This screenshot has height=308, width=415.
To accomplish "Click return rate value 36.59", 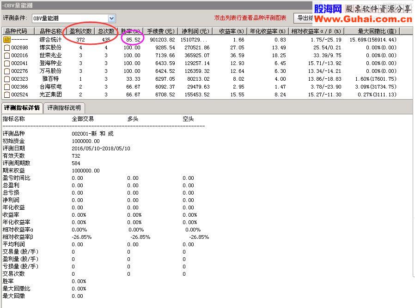I will pos(237,55).
